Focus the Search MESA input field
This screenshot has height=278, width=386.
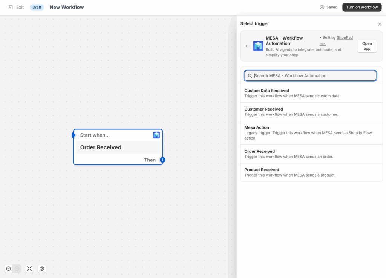click(310, 75)
